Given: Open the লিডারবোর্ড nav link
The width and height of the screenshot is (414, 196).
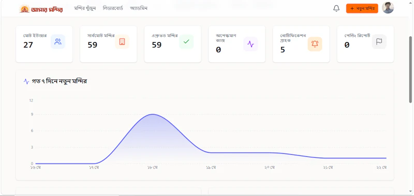Looking at the screenshot, I should tap(113, 8).
